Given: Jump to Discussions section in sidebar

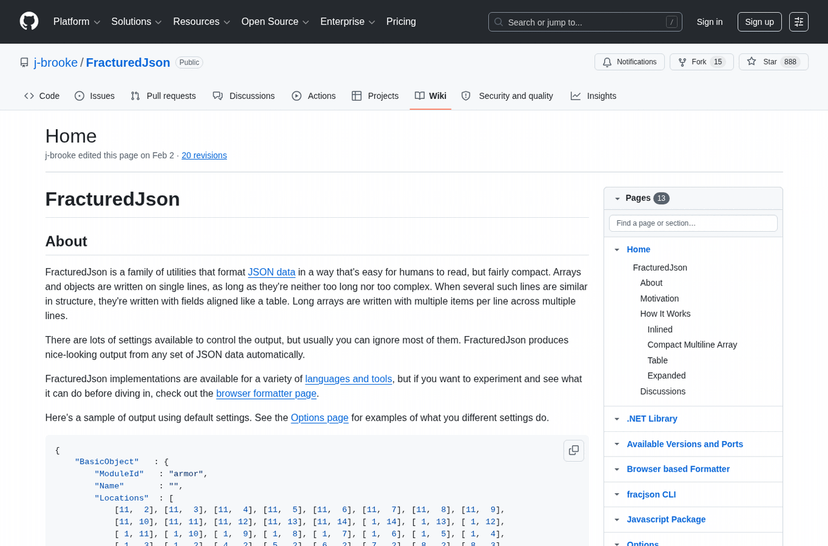Looking at the screenshot, I should pos(663,391).
